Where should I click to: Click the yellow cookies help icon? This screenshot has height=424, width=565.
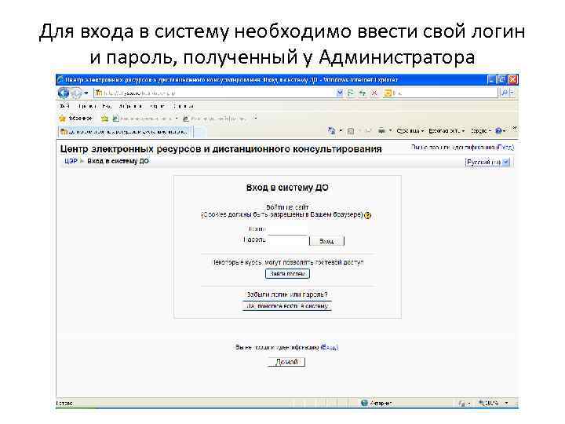[367, 215]
